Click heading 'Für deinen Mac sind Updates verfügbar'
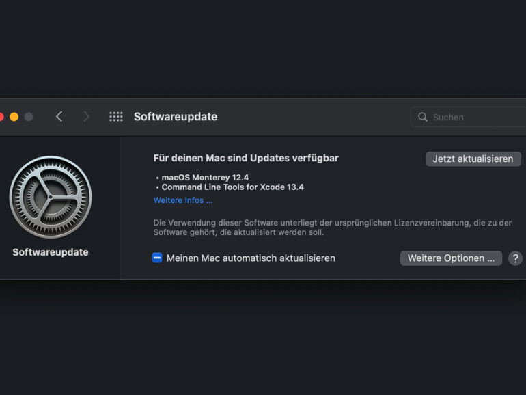This screenshot has width=526, height=395. [x=246, y=158]
